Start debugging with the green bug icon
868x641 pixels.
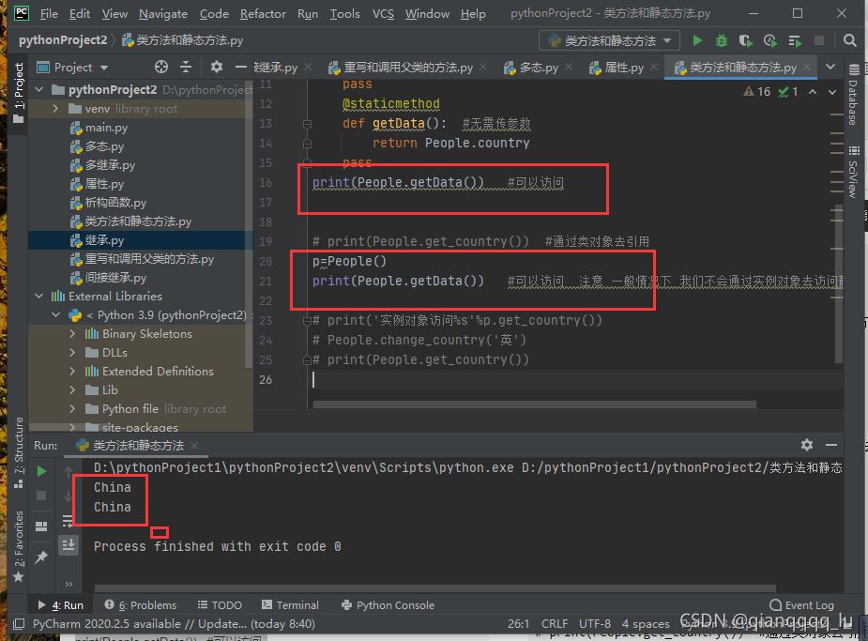tap(722, 41)
